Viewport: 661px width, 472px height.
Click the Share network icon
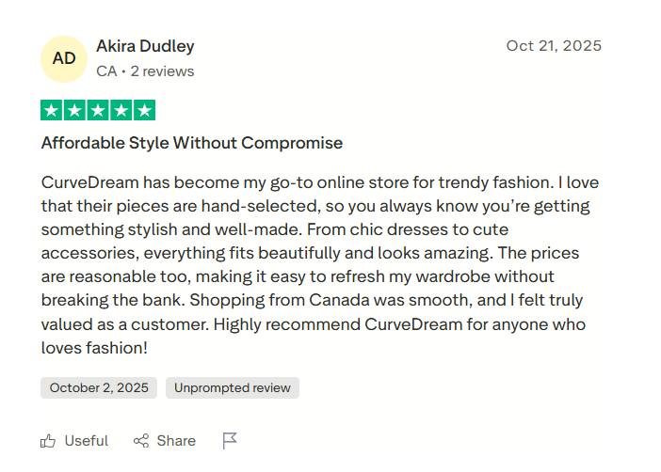(141, 441)
